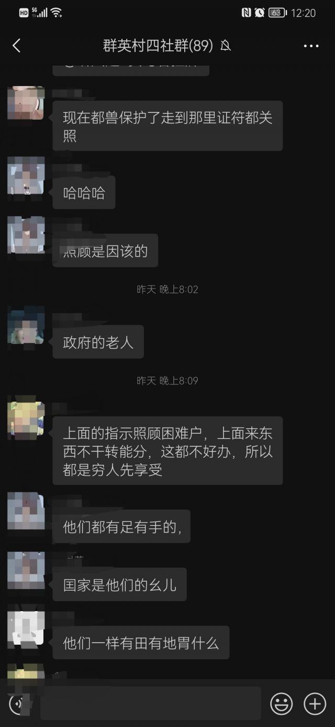Tap the back arrow to leave chat
Viewport: 335px width, 727px height.
[17, 46]
